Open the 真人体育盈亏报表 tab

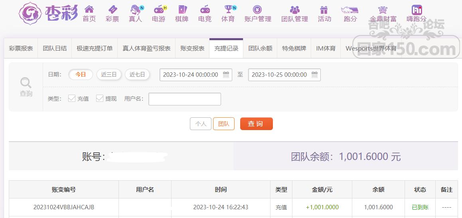tap(146, 49)
